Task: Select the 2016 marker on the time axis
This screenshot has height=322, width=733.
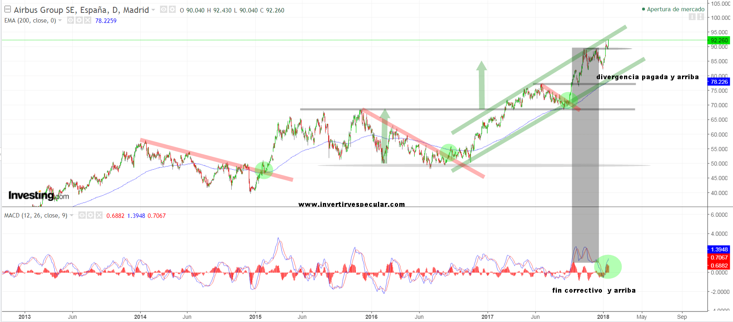Action: (371, 317)
